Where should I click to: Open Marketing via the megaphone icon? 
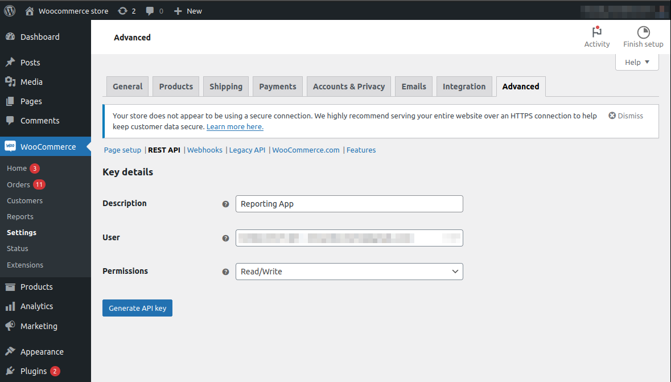tap(11, 326)
